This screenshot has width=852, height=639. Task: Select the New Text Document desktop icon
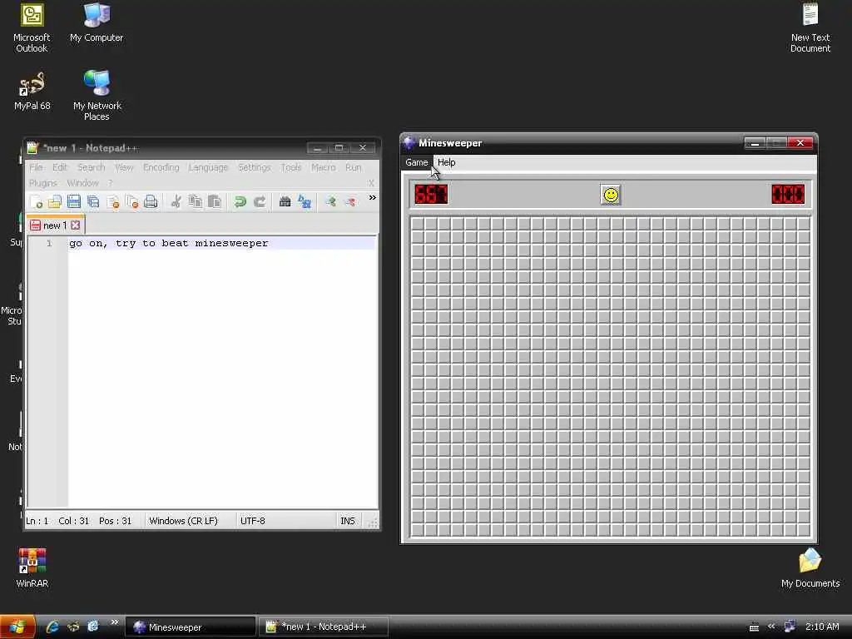(810, 27)
